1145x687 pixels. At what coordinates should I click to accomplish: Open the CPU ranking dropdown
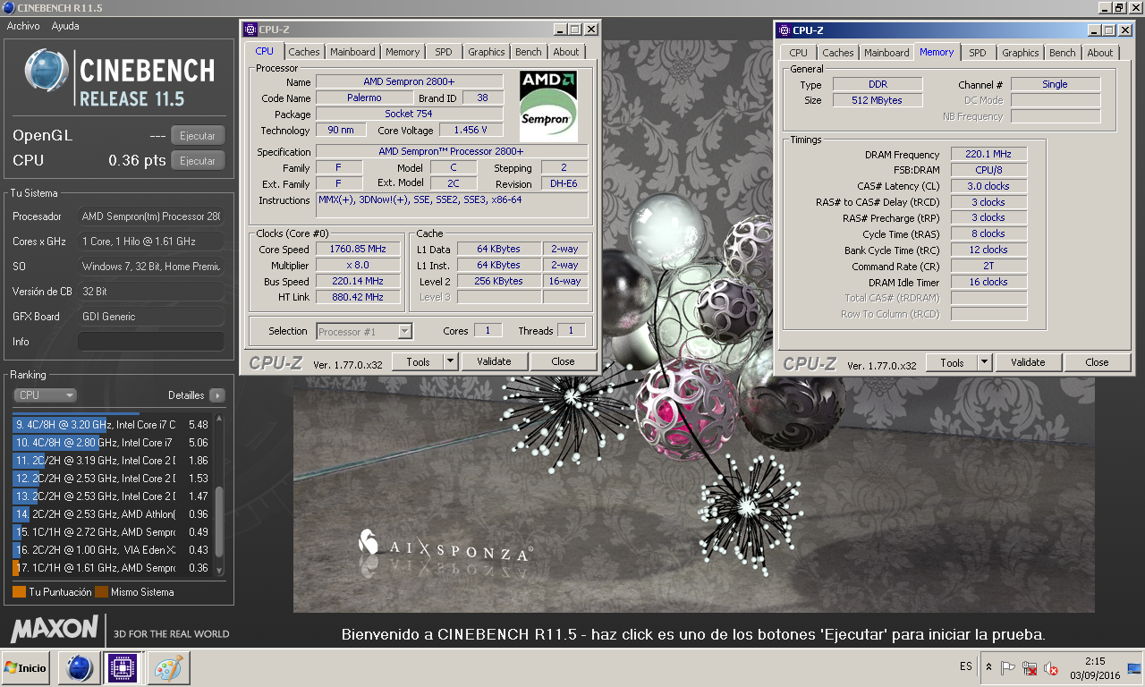point(45,394)
